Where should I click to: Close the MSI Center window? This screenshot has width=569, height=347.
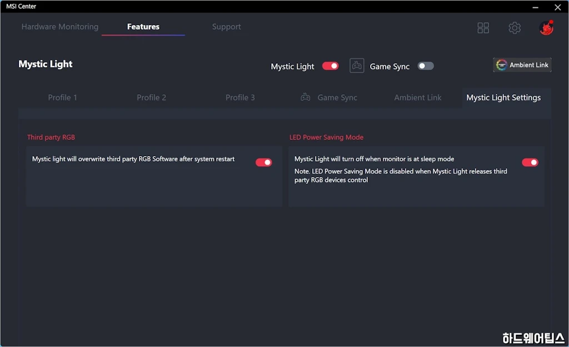(558, 7)
